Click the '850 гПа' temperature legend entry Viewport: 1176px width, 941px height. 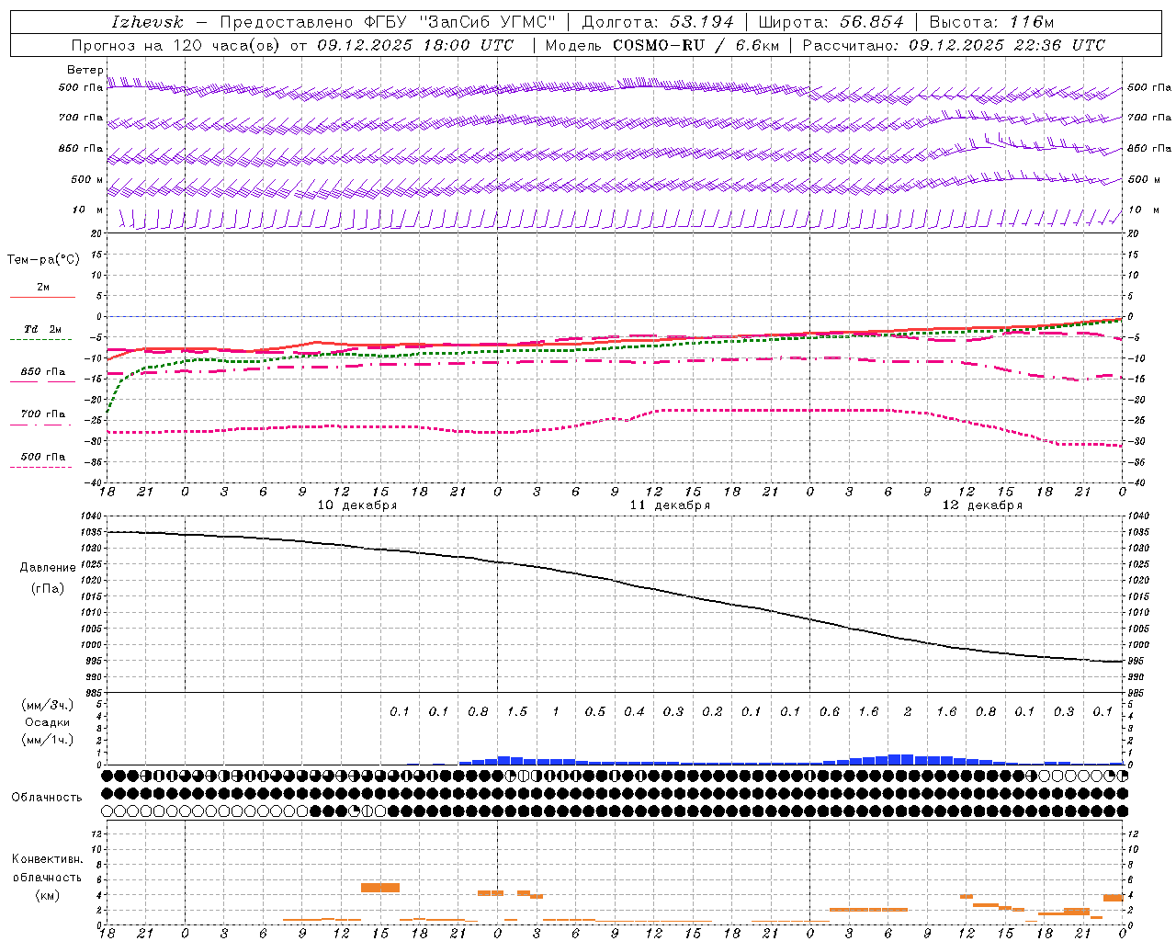point(43,372)
